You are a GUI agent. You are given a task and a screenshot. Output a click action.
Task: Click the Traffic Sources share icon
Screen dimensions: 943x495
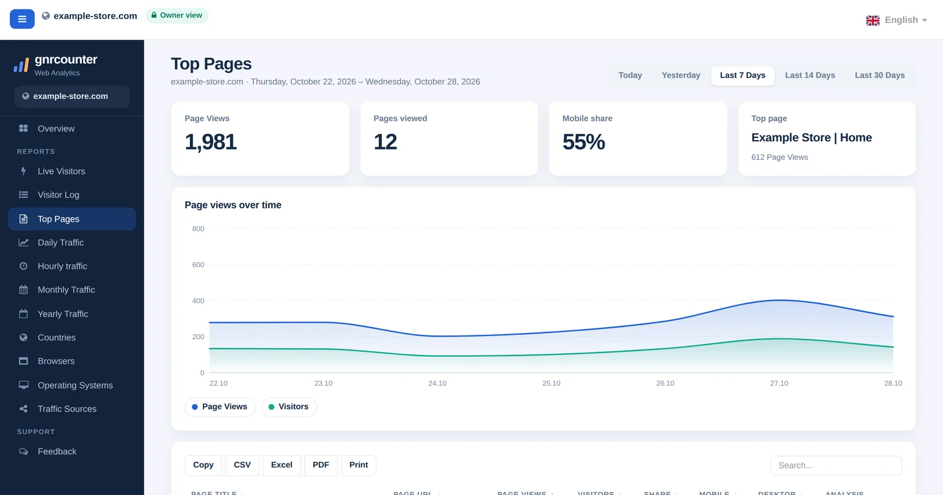point(24,408)
